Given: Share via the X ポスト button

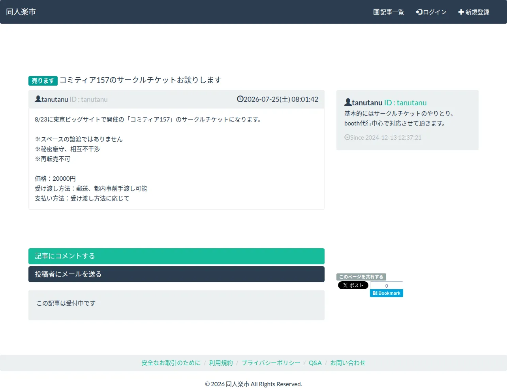Looking at the screenshot, I should point(353,285).
